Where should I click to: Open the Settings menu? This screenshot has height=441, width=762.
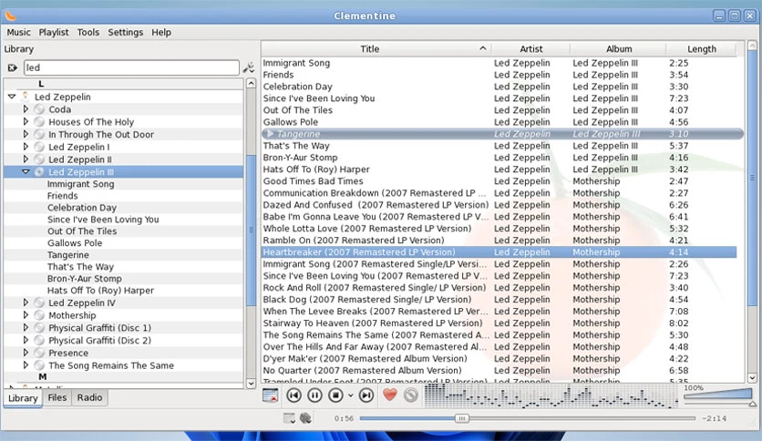click(126, 32)
